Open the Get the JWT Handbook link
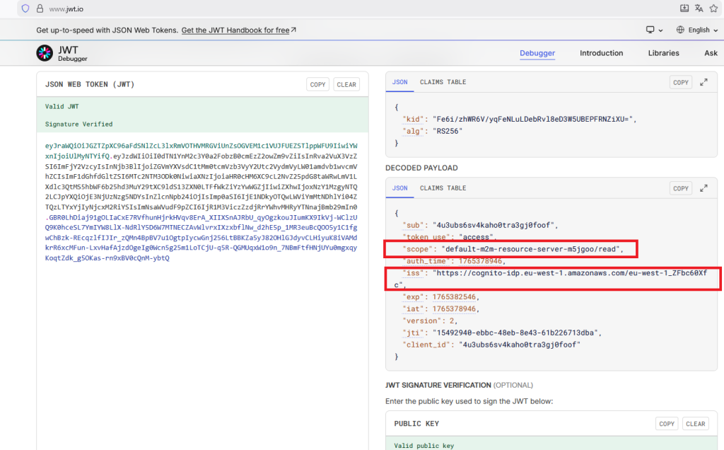 [235, 30]
